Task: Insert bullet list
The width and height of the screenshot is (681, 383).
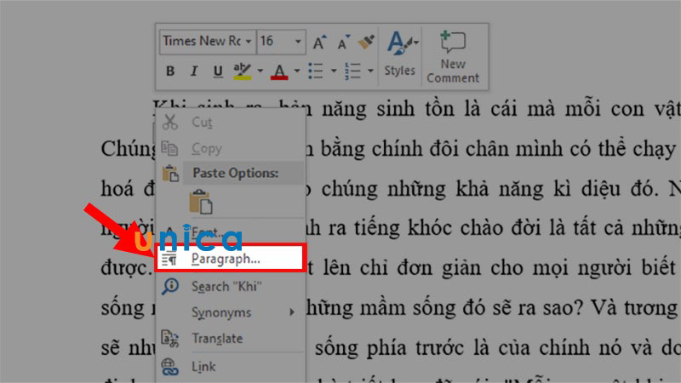Action: coord(315,71)
